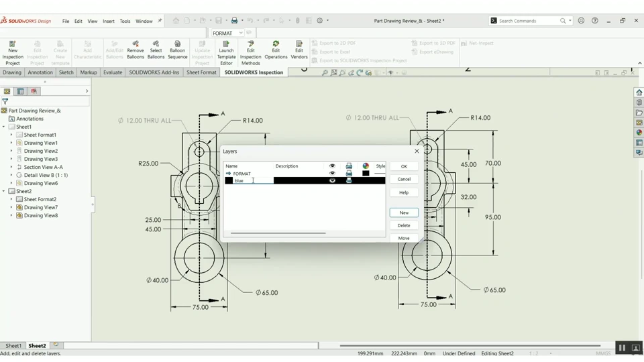Open the Insert menu
This screenshot has height=362, width=644.
[x=109, y=21]
